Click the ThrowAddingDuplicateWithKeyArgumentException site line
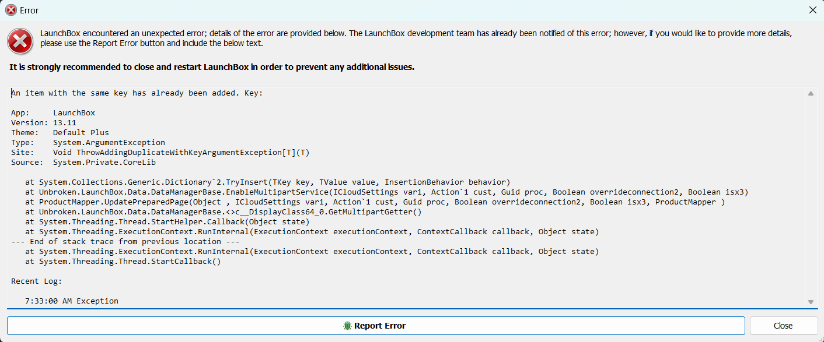824x342 pixels. point(160,153)
